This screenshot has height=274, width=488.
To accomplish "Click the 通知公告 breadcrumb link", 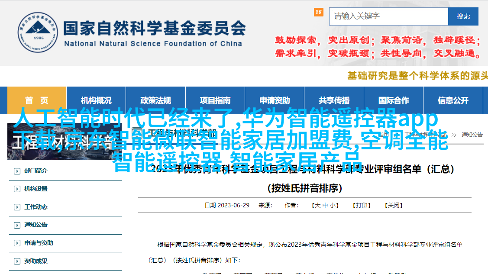I will coord(472,135).
